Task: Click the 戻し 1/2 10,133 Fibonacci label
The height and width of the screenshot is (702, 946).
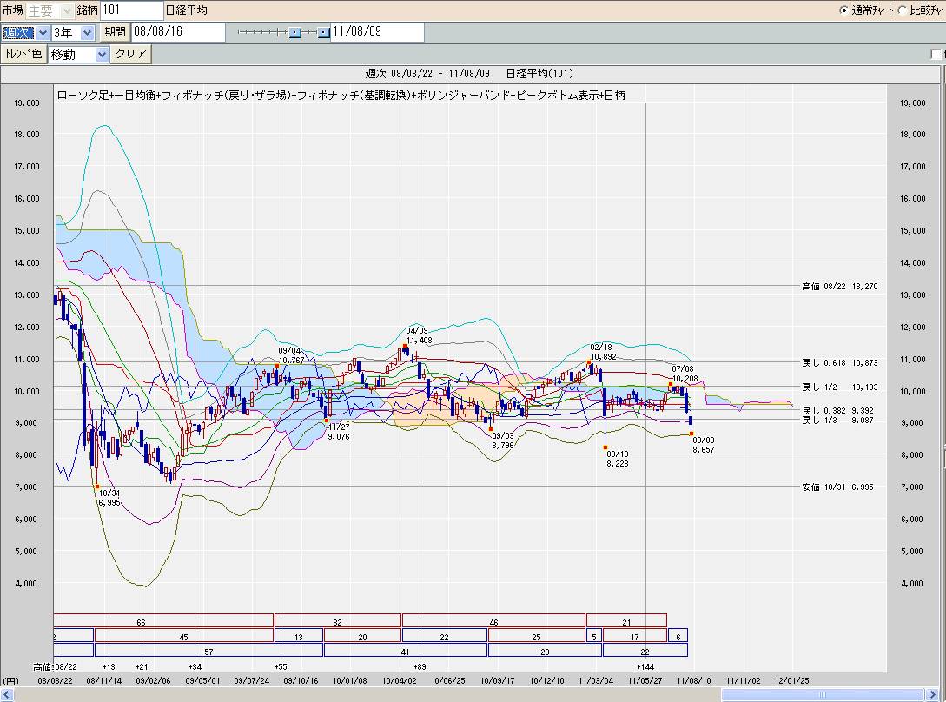Action: (840, 387)
